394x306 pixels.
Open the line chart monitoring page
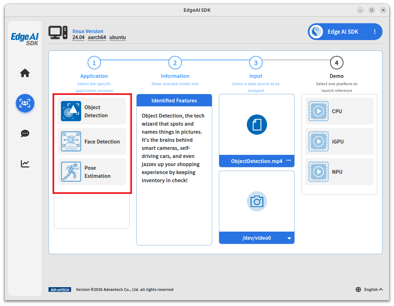[x=25, y=164]
